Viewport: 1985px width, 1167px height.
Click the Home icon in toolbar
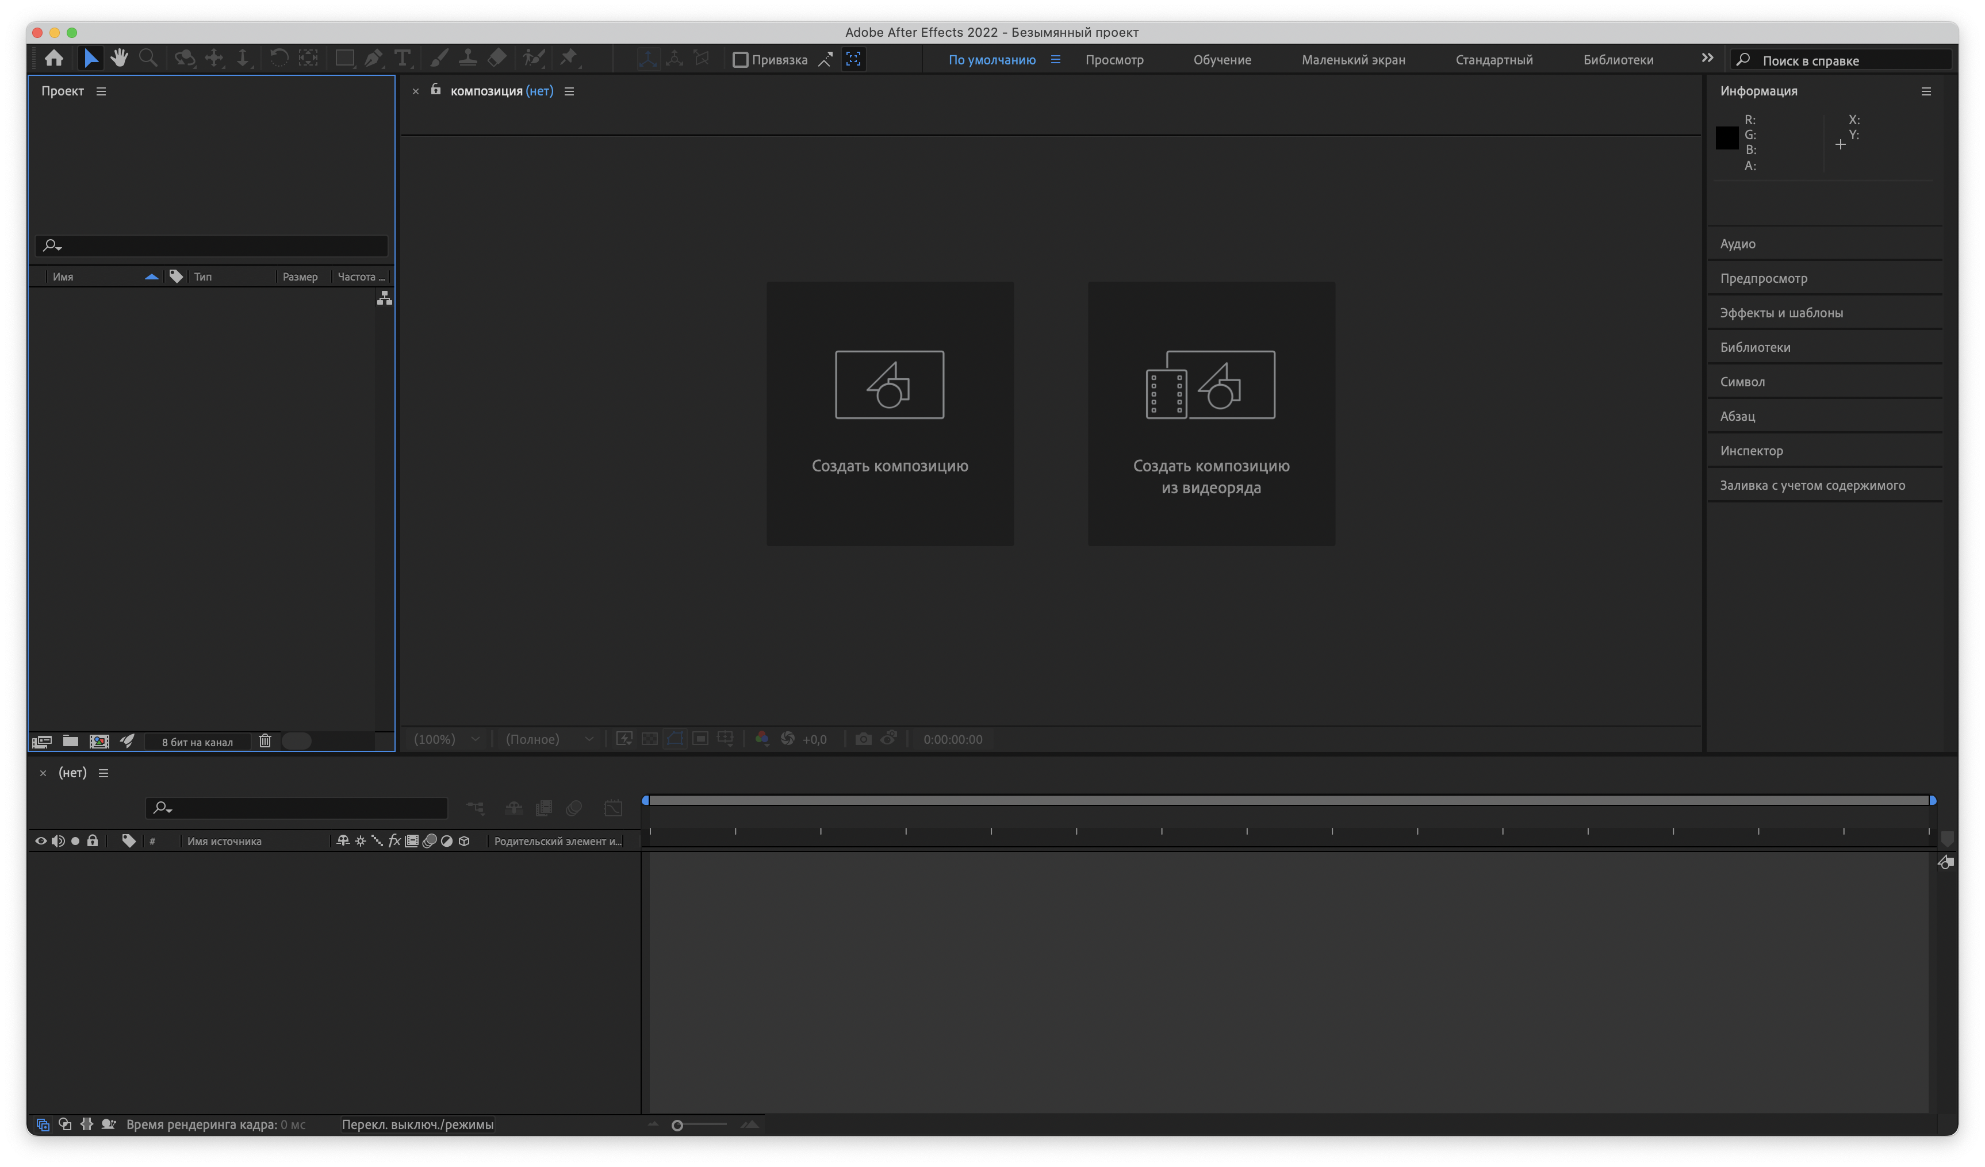coord(53,58)
